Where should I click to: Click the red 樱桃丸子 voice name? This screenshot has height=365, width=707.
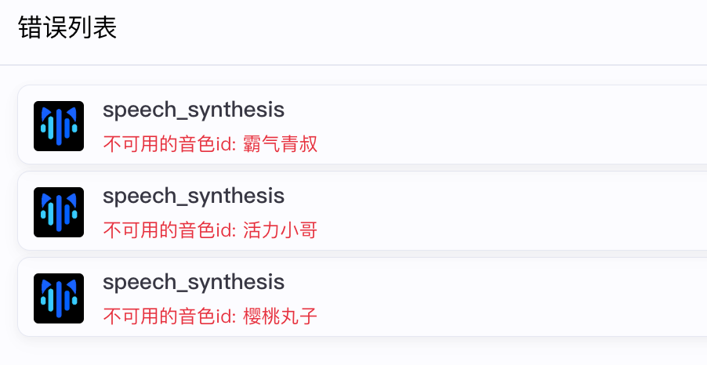click(281, 316)
